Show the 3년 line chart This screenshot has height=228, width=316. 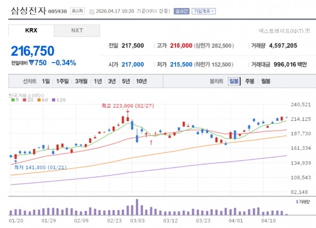112,81
